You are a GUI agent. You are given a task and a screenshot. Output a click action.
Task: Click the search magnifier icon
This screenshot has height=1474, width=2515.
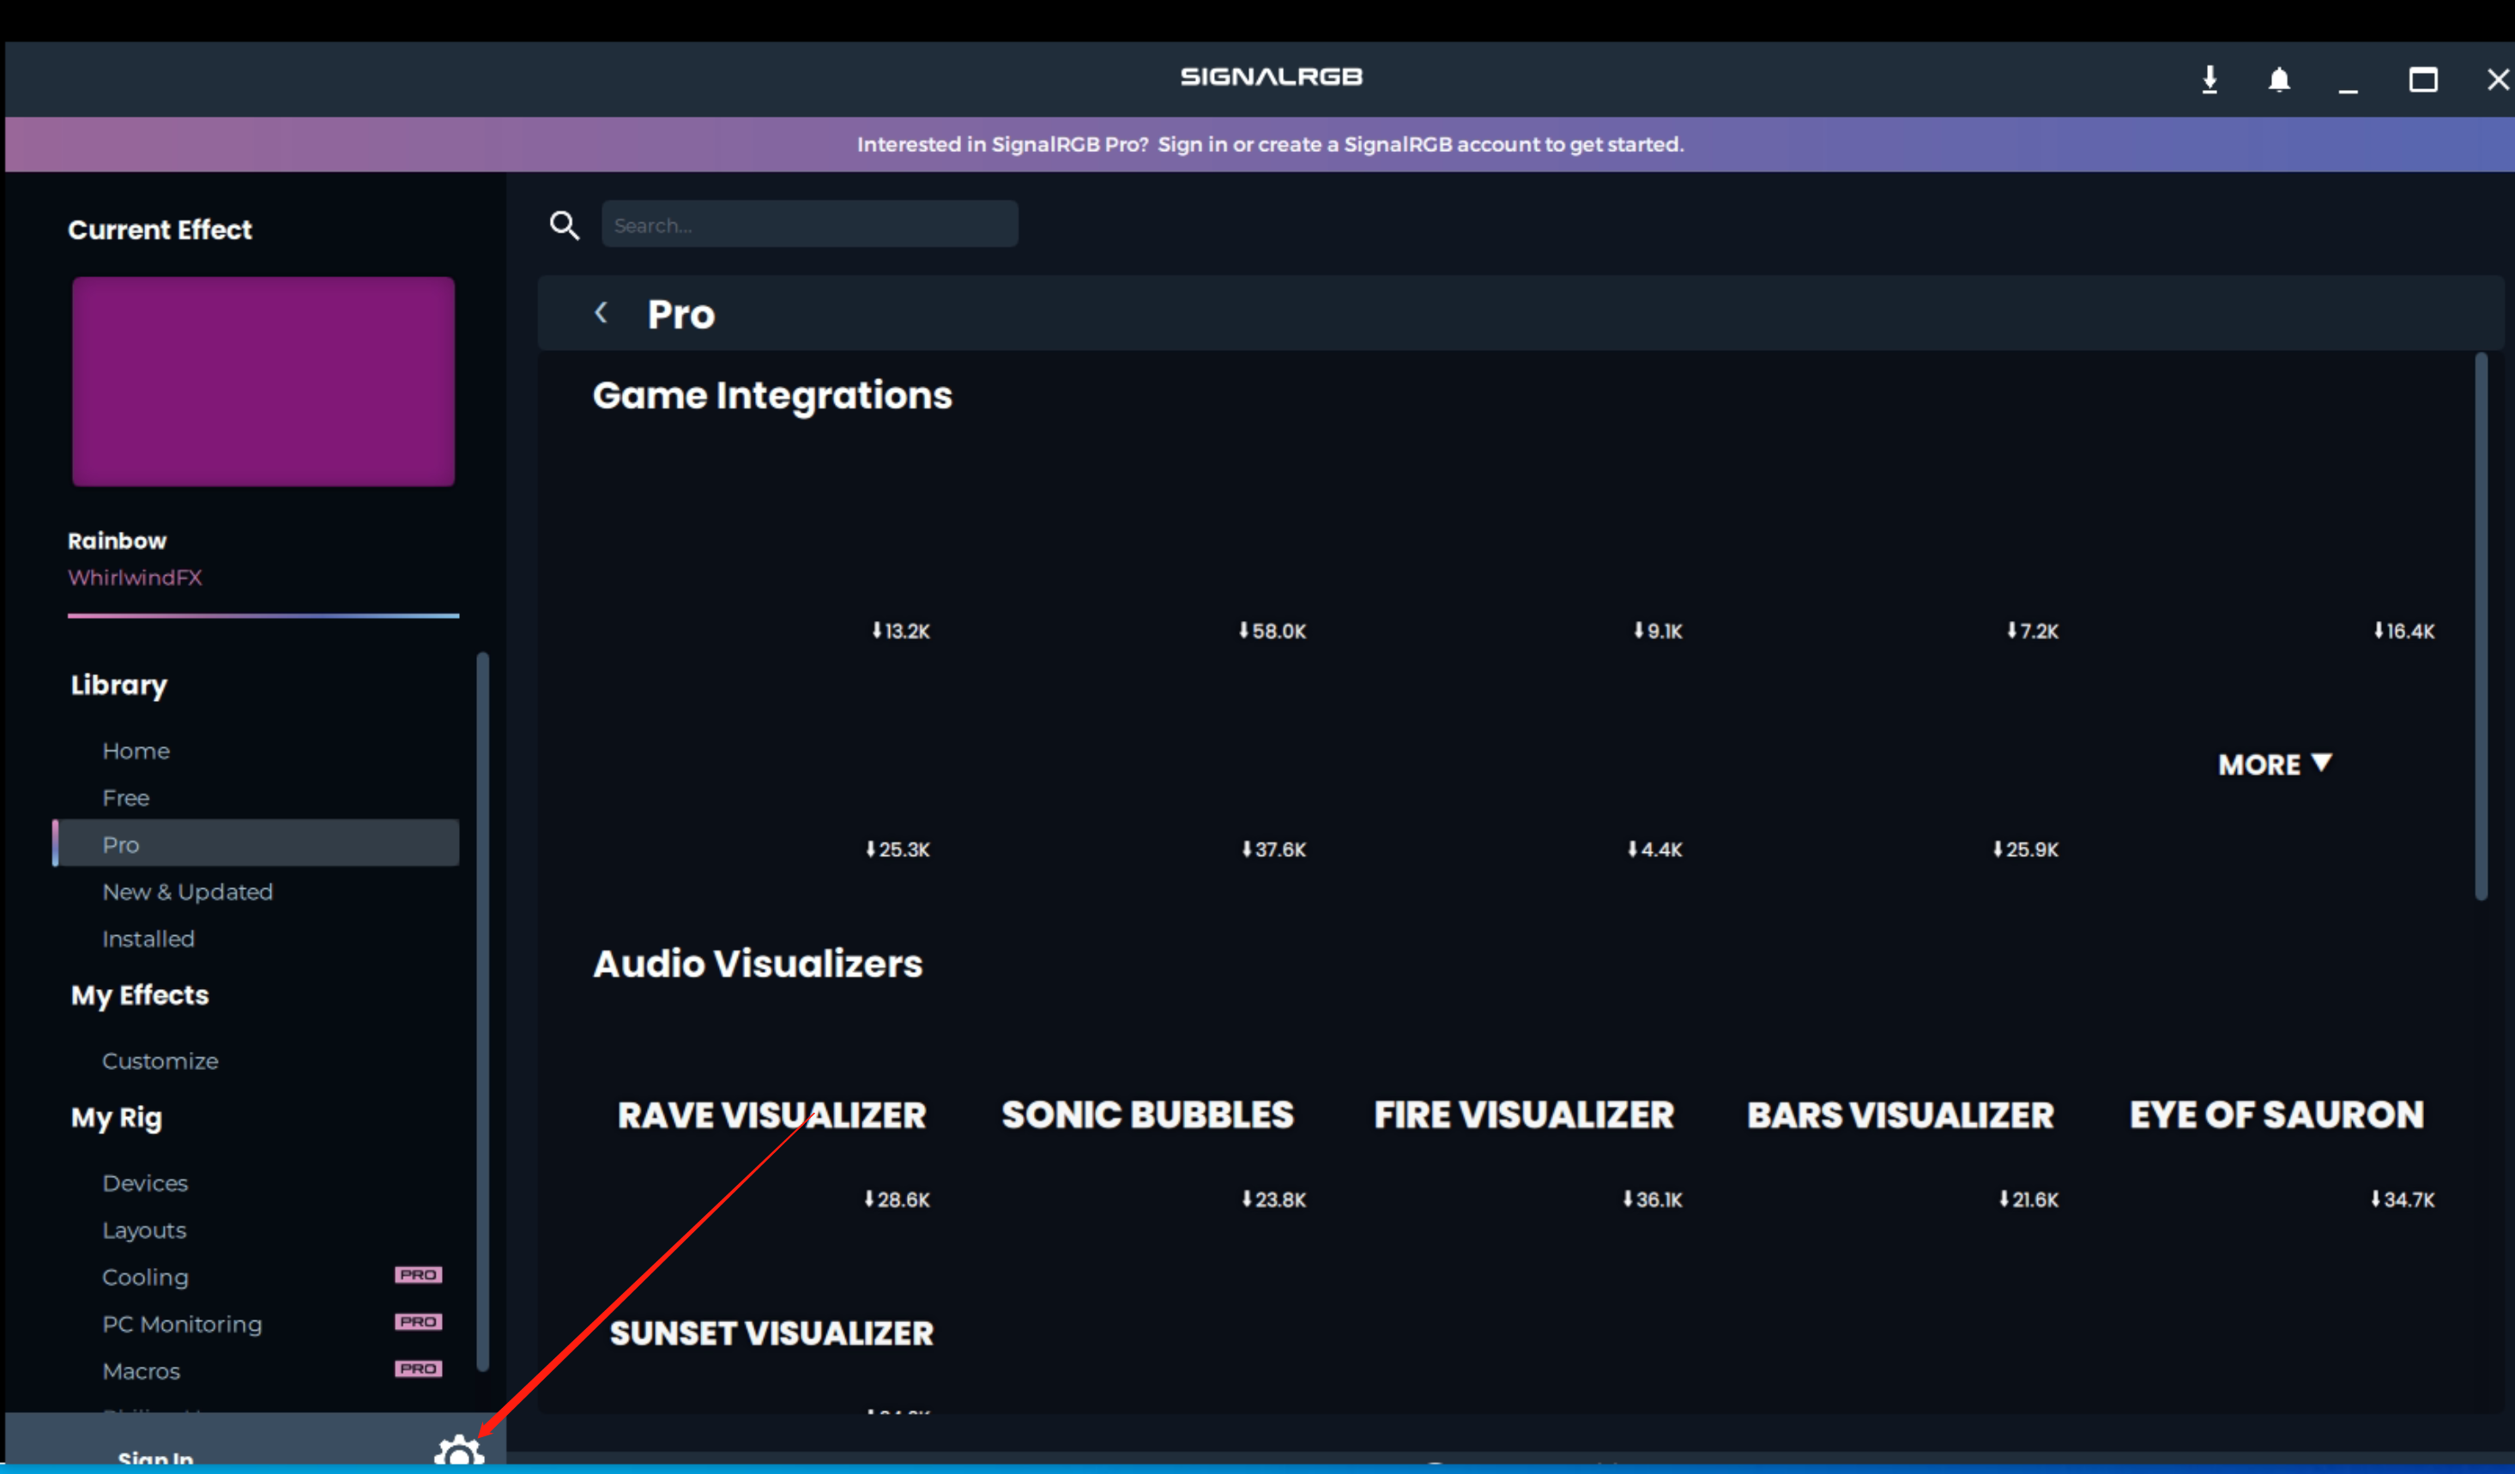[565, 225]
